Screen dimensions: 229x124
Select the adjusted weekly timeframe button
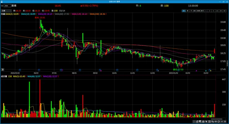(198, 11)
